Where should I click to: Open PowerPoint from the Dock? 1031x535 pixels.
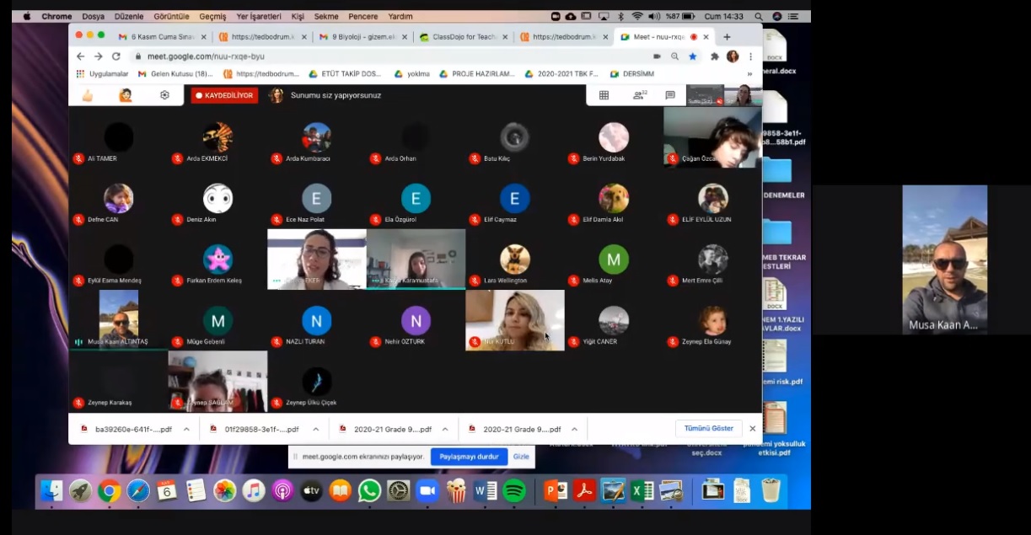point(556,491)
